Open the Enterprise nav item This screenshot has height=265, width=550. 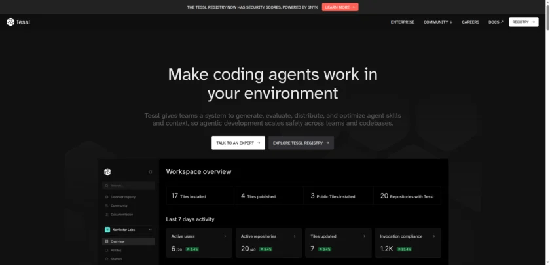pos(402,22)
